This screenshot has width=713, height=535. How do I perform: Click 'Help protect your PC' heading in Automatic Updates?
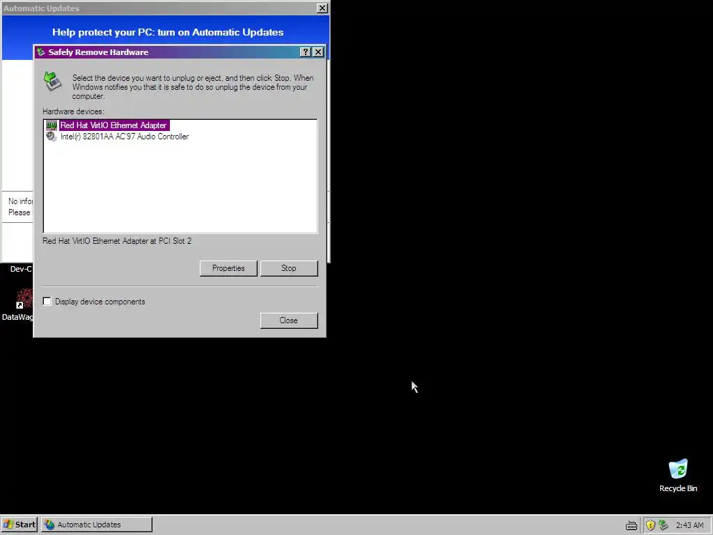[x=168, y=32]
